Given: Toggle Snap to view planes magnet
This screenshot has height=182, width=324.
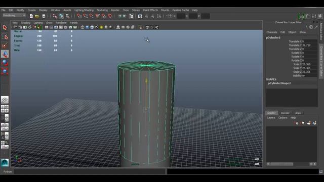Looking at the screenshot, I should click(104, 16).
